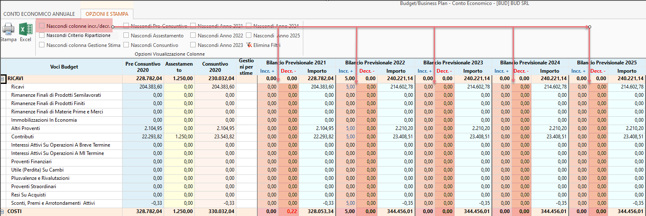Viewport: 646px width, 216px height.
Task: Click Ricavi row Pre Consuntivo 204.383,60
Action: (143, 87)
